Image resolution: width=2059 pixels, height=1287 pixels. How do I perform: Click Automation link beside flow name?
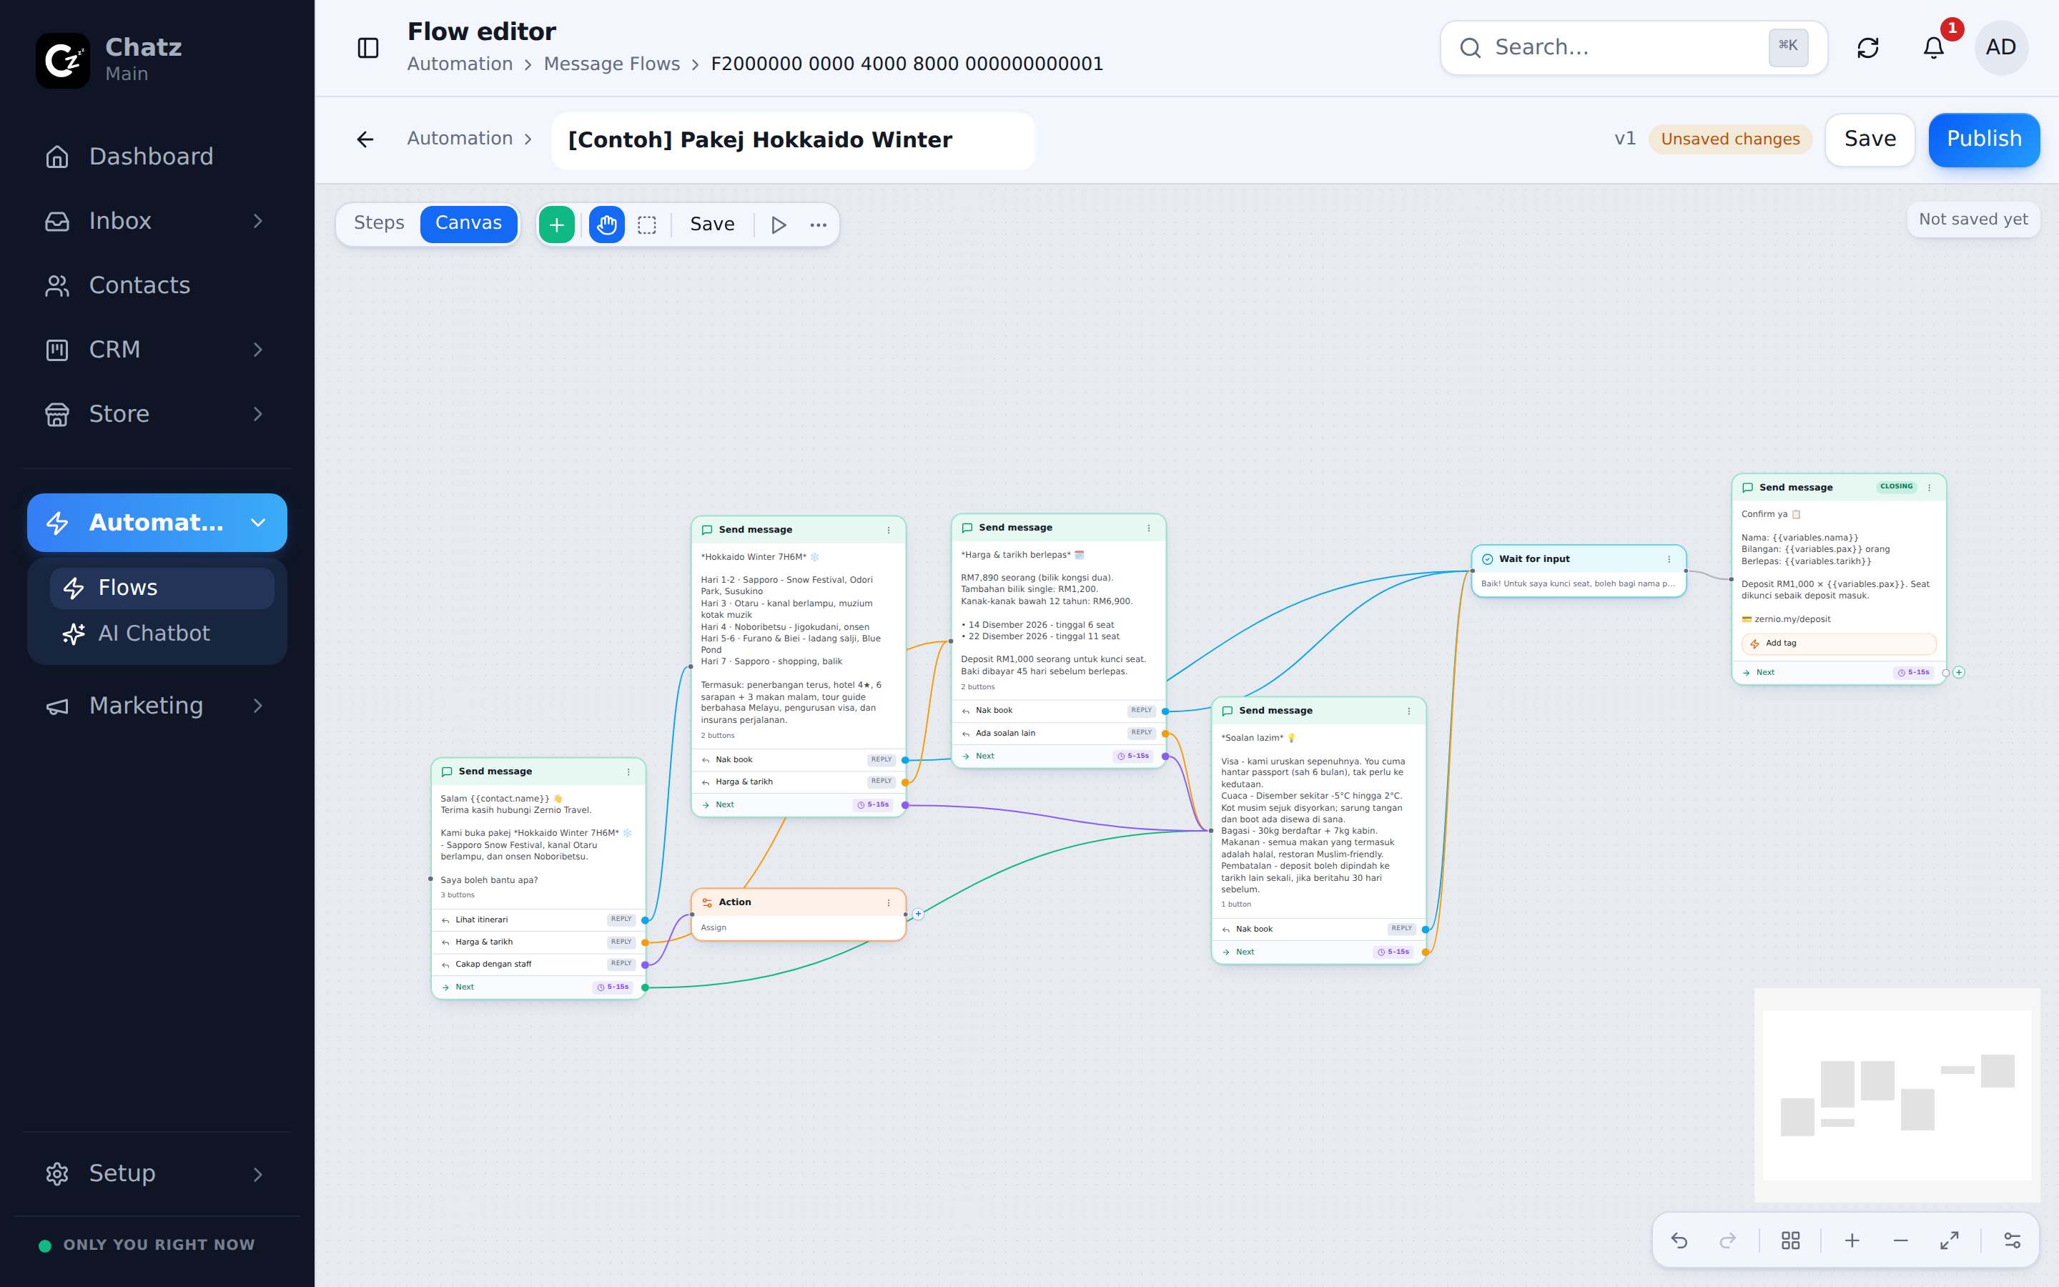(460, 139)
